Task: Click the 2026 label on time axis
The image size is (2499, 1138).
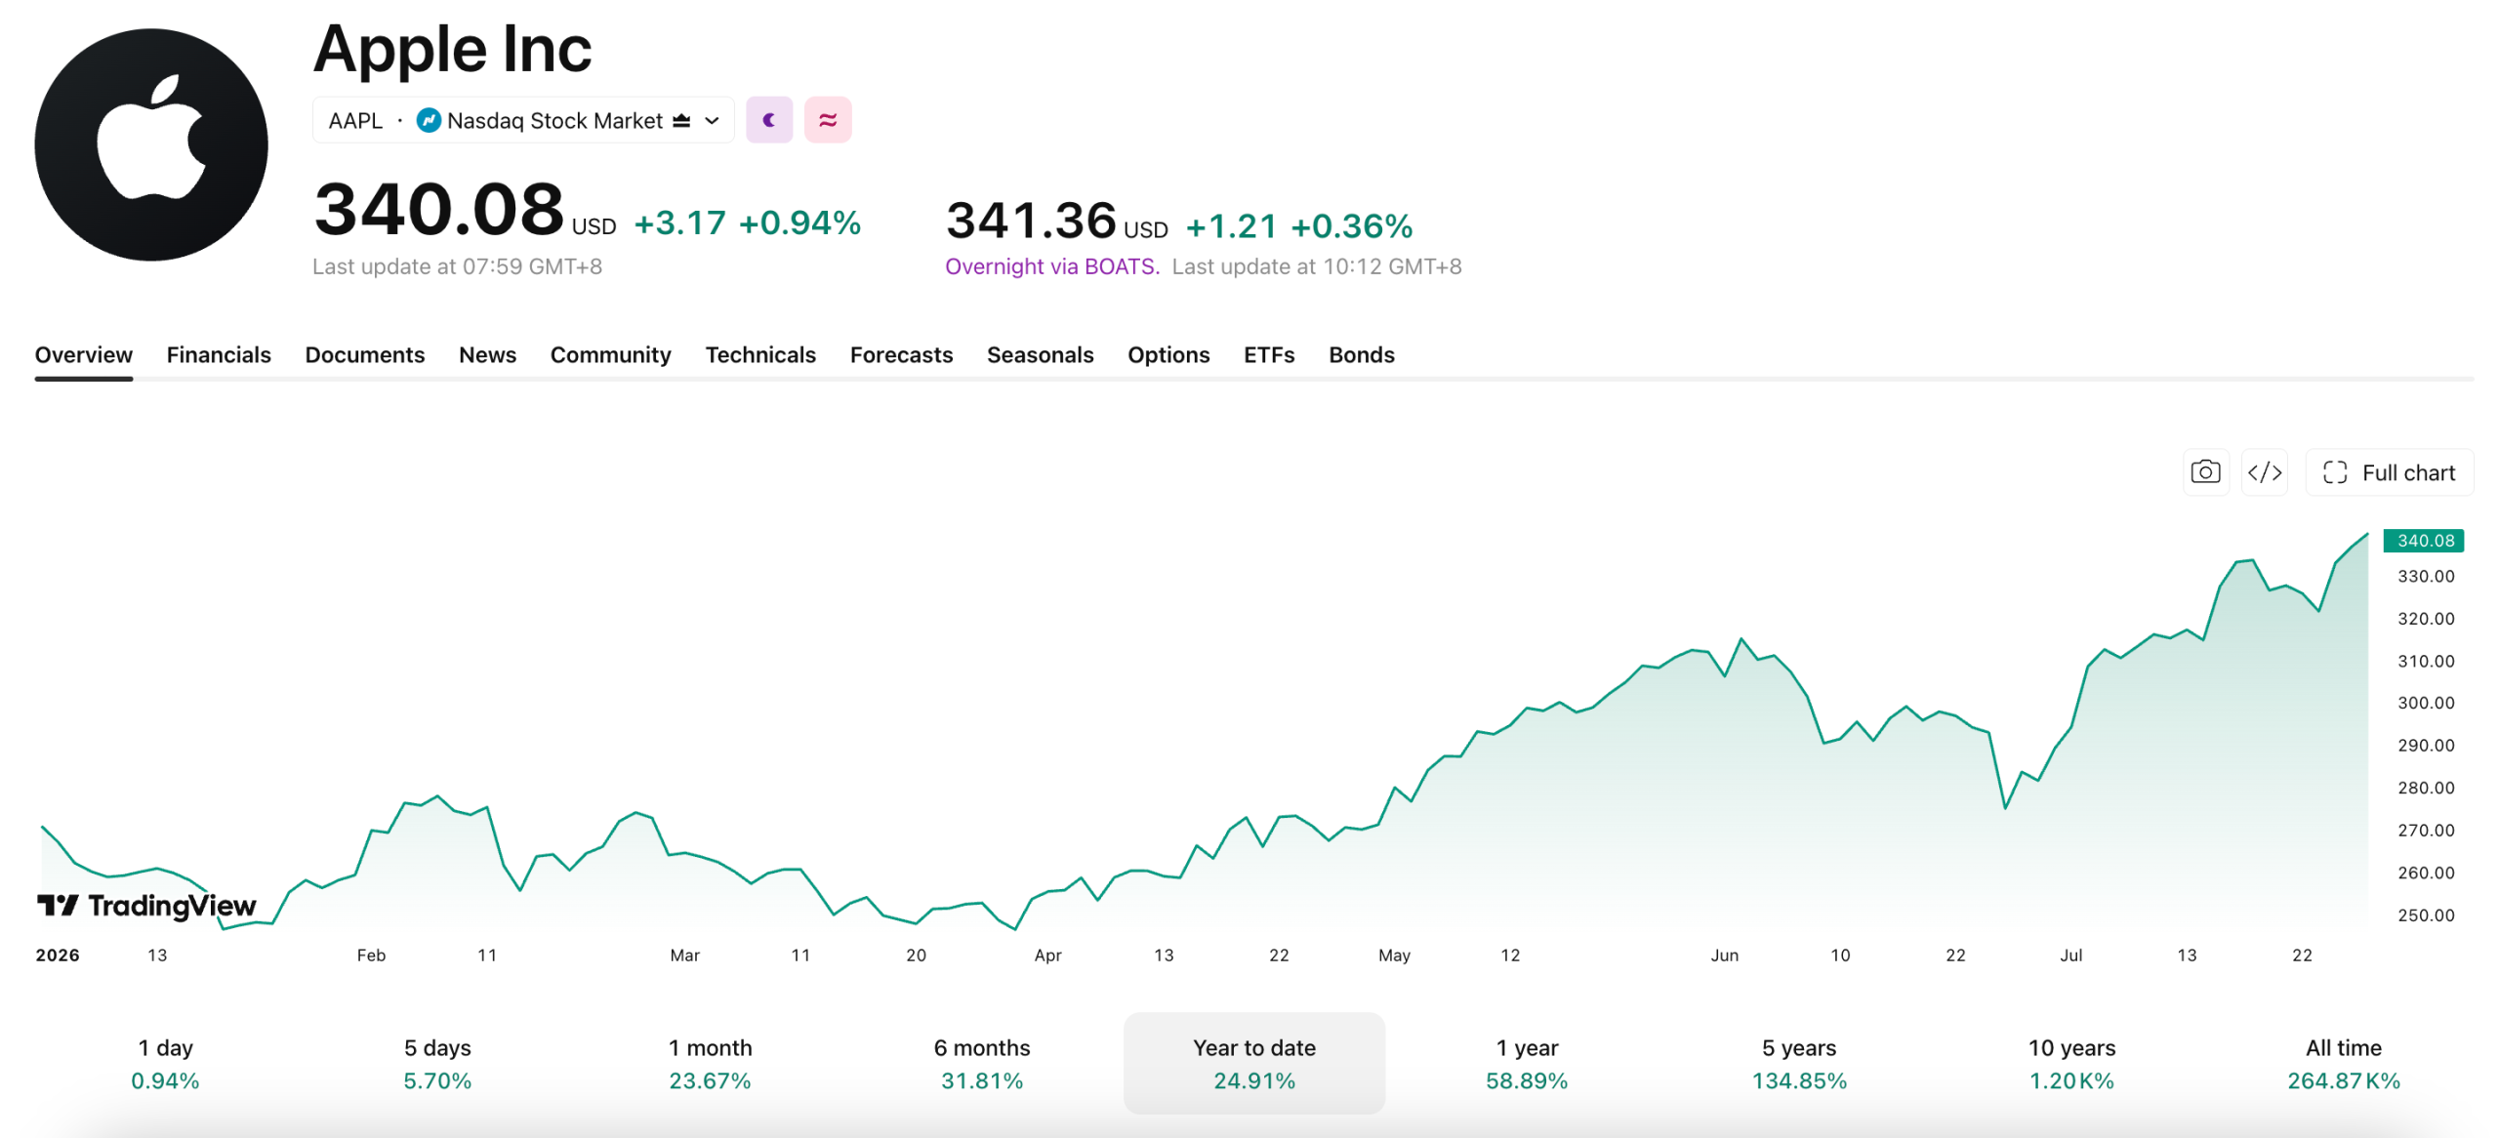Action: click(58, 955)
